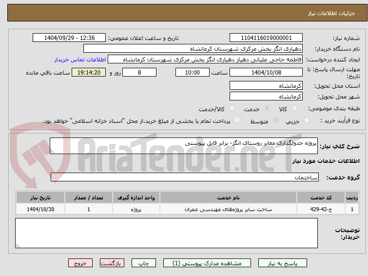Click the شرح کلی نیاز text area
Screen dimensions: 368x276
point(184,146)
